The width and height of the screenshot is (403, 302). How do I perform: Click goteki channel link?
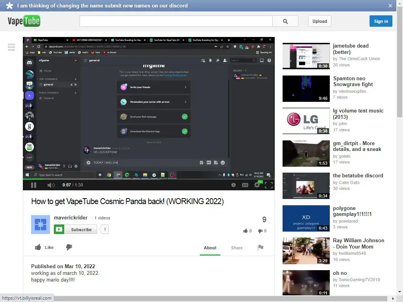point(344,156)
